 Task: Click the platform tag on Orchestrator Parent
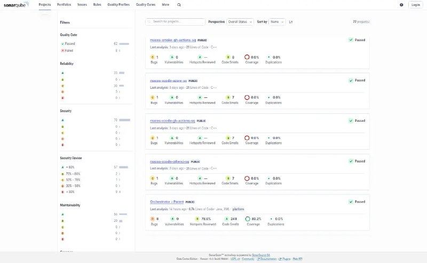point(238,209)
